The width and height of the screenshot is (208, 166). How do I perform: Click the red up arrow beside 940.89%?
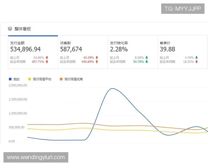click(97, 62)
